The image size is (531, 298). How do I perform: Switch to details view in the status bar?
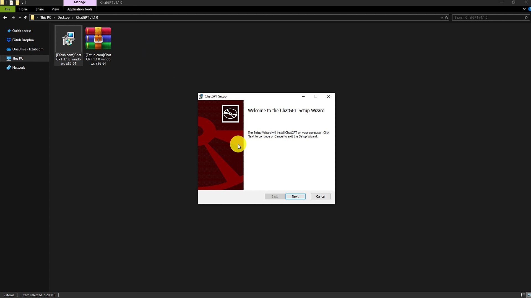pyautogui.click(x=523, y=295)
